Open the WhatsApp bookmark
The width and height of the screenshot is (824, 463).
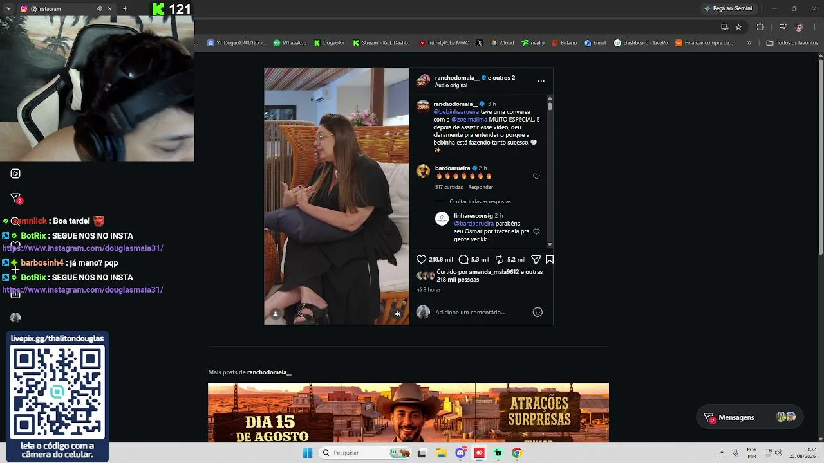point(290,43)
